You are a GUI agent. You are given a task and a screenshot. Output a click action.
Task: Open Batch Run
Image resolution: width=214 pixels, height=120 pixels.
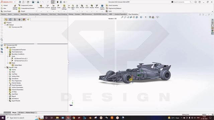pyautogui.click(x=73, y=7)
